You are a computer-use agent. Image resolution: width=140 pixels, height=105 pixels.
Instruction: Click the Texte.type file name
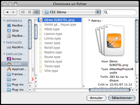pyautogui.click(x=52, y=66)
